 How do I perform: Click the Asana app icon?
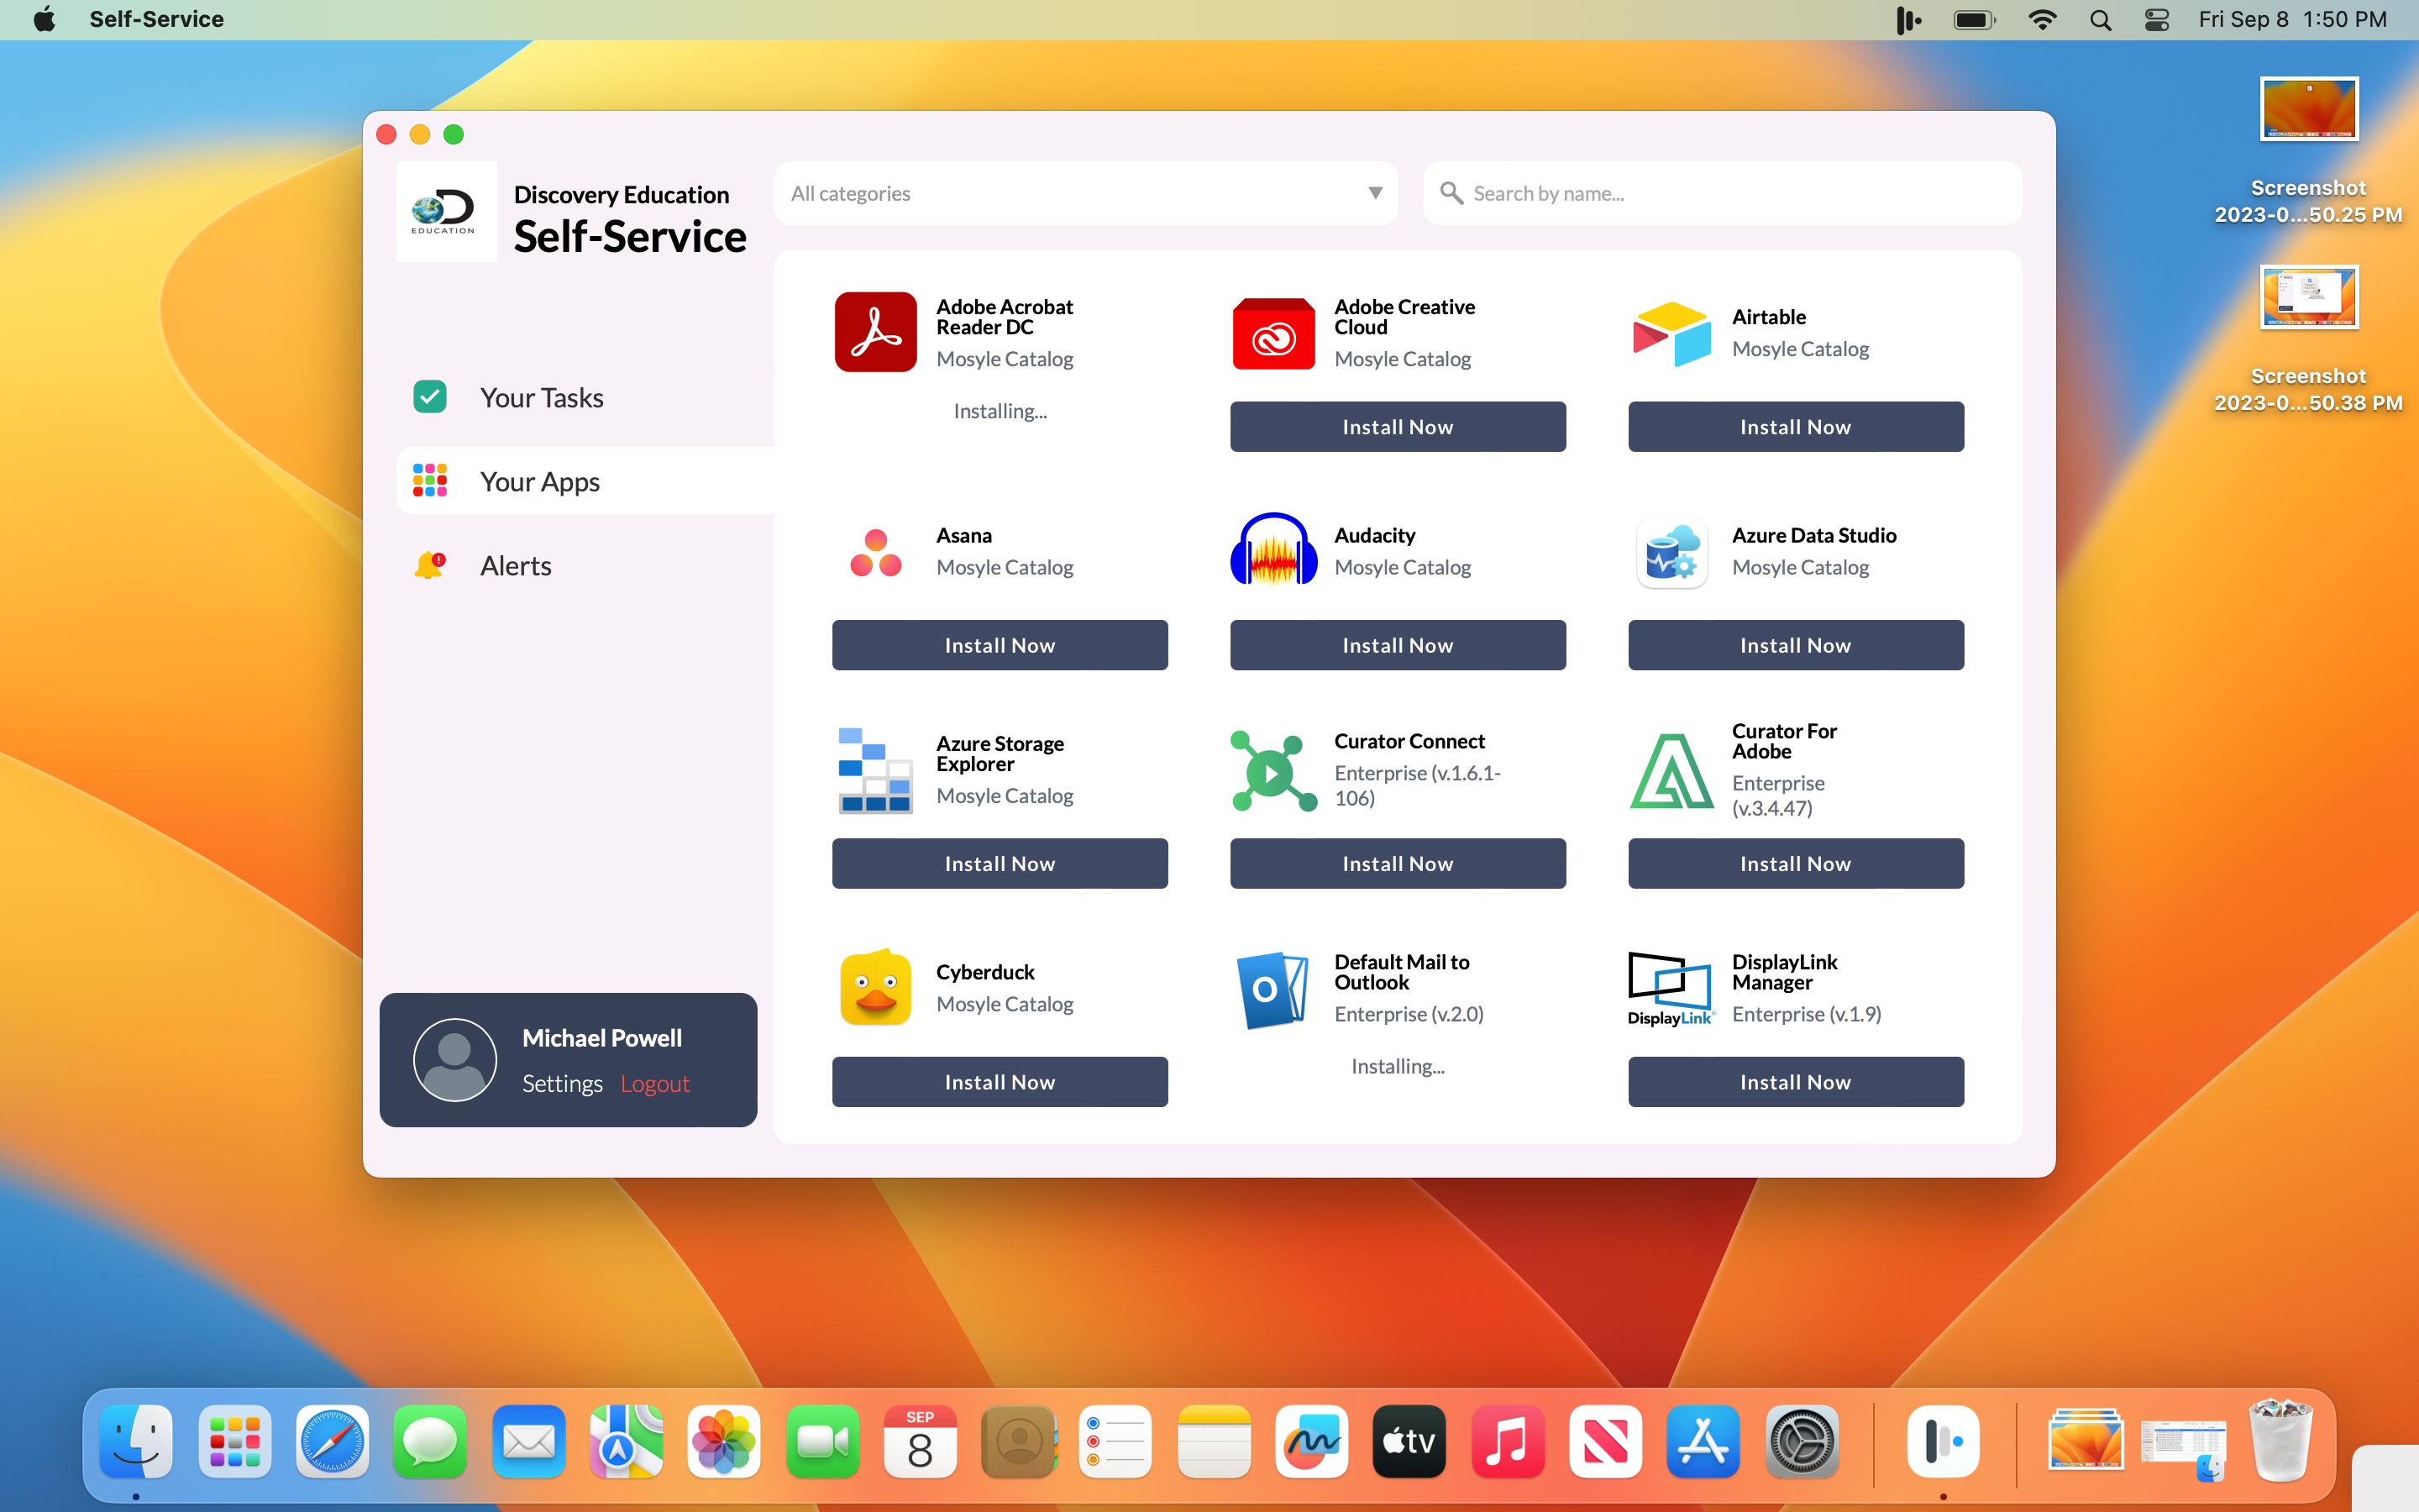pos(876,553)
